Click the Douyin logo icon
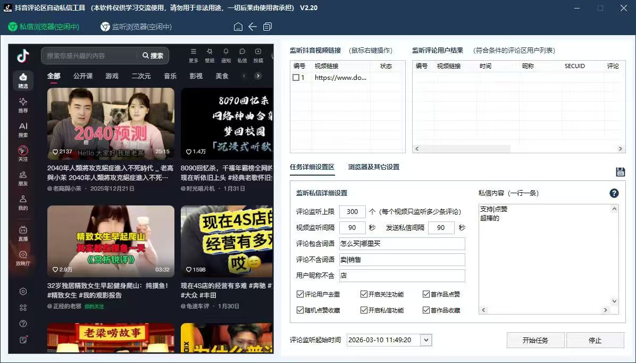Viewport: 636px width, 363px height. click(x=23, y=56)
